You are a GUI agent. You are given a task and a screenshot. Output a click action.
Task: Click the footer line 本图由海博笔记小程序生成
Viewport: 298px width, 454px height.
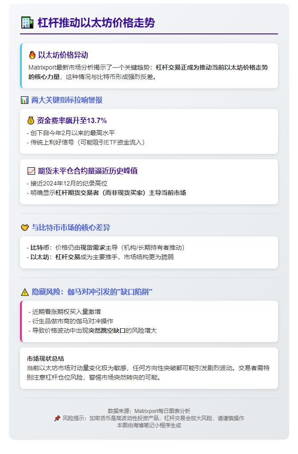(149, 425)
